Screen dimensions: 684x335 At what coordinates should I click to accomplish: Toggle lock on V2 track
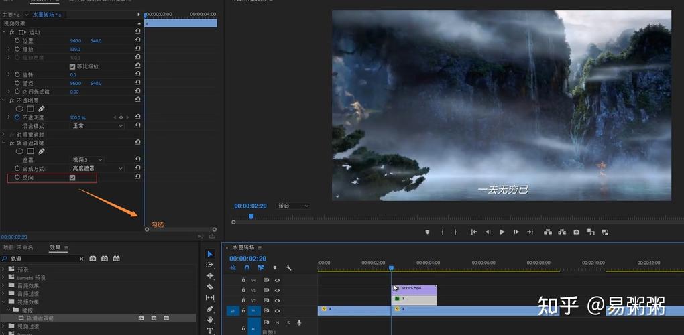point(243,301)
